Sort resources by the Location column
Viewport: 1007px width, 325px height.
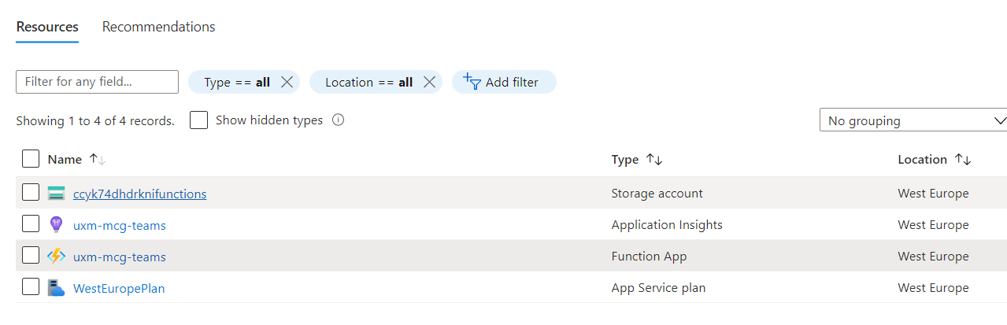pyautogui.click(x=963, y=159)
